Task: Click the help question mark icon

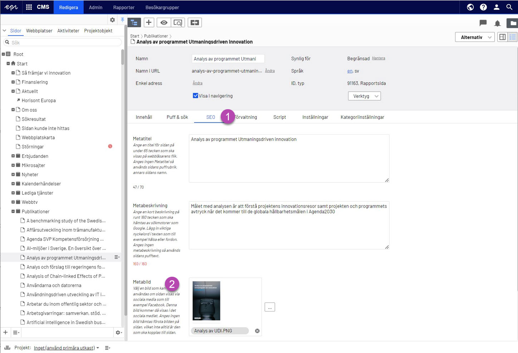Action: [483, 7]
